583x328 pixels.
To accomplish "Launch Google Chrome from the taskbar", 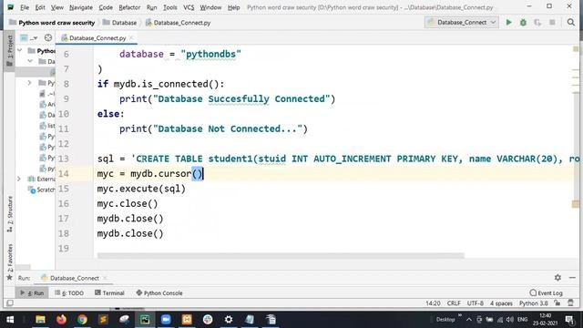I will [x=82, y=319].
